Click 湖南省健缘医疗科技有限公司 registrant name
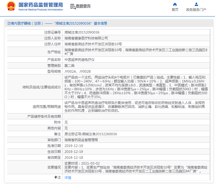The height and width of the screenshot is (185, 215). (86, 38)
